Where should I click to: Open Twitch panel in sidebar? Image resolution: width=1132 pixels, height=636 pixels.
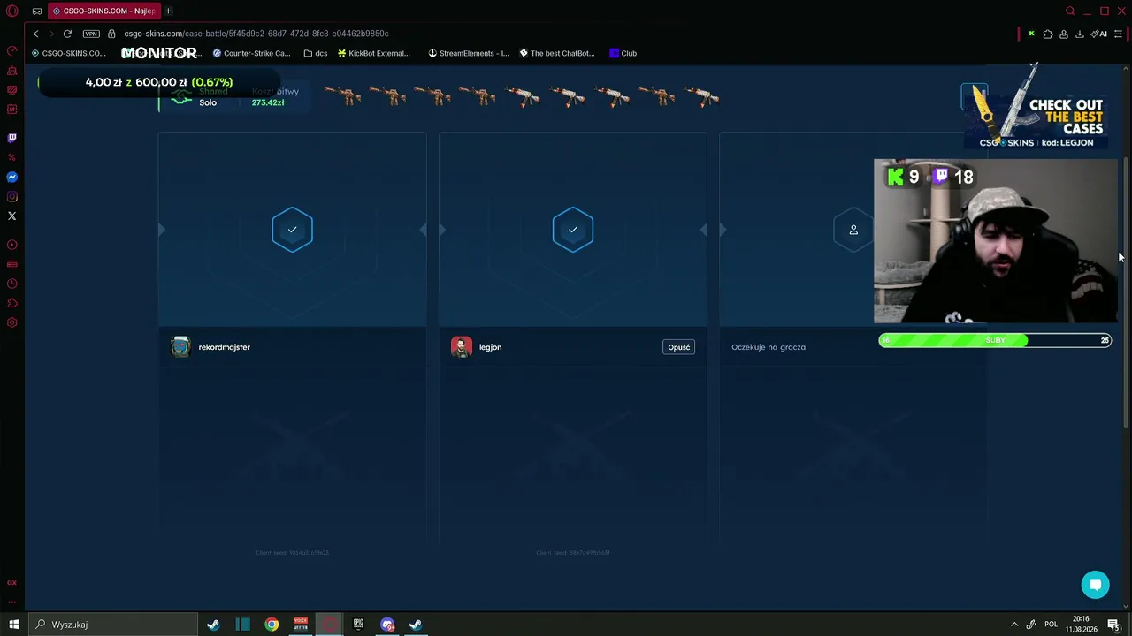tap(12, 138)
